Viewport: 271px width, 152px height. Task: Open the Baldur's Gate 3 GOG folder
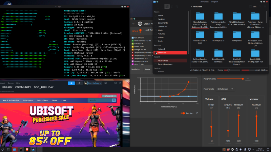click(x=200, y=38)
